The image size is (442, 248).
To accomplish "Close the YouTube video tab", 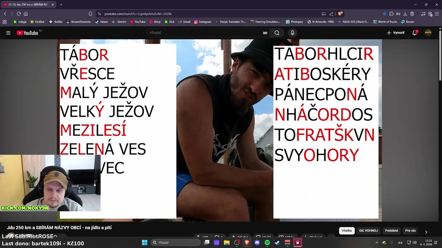I will [52, 4].
